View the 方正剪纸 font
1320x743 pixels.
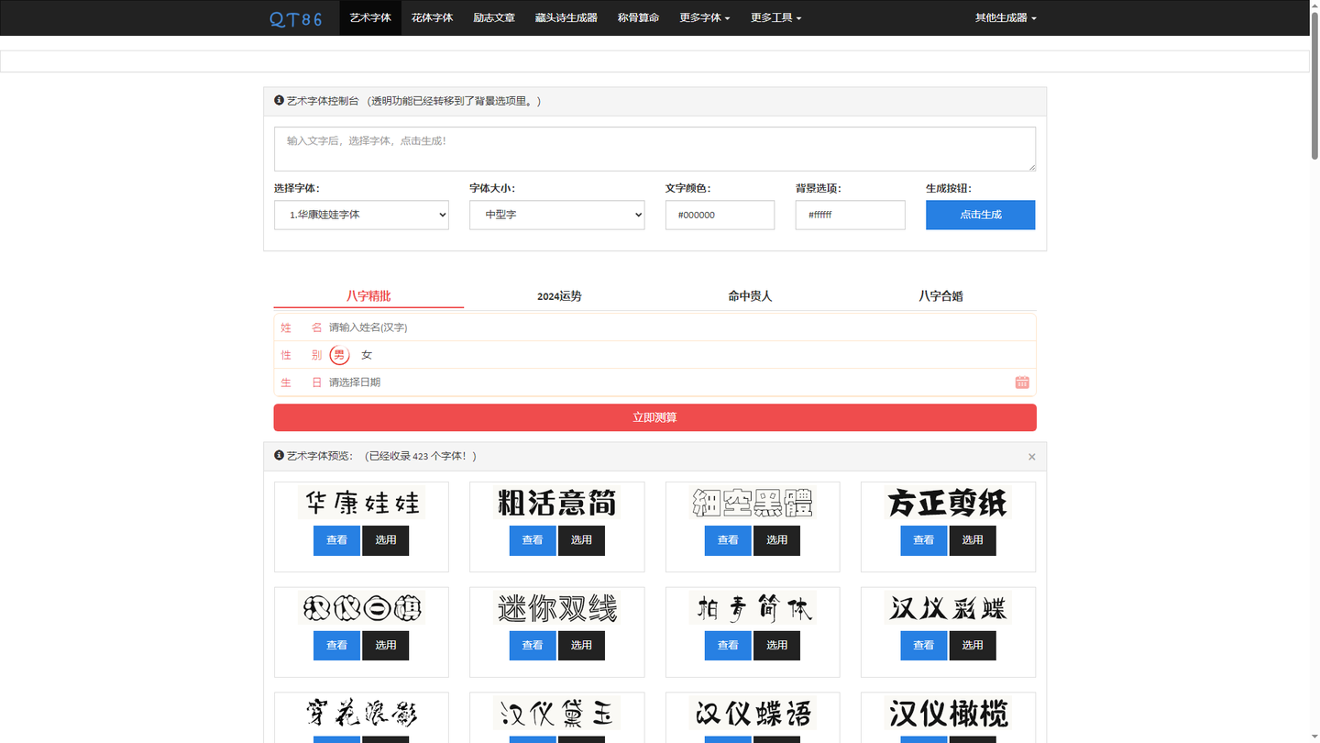click(x=924, y=540)
